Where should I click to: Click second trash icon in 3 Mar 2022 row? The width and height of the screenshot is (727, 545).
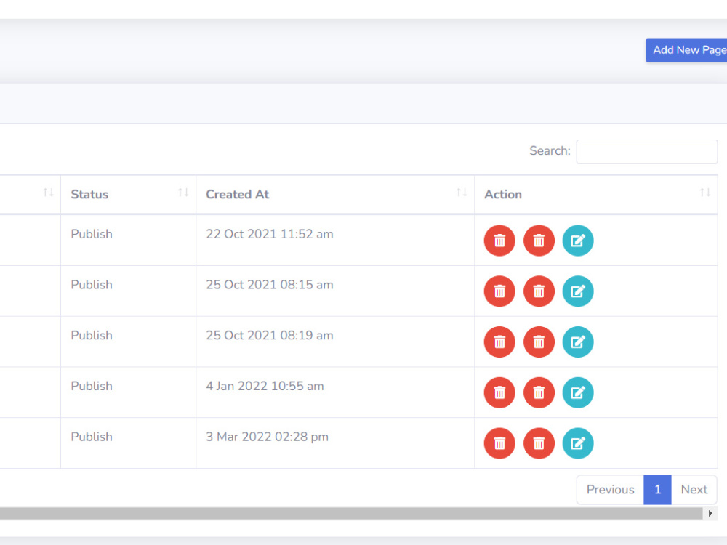tap(539, 443)
